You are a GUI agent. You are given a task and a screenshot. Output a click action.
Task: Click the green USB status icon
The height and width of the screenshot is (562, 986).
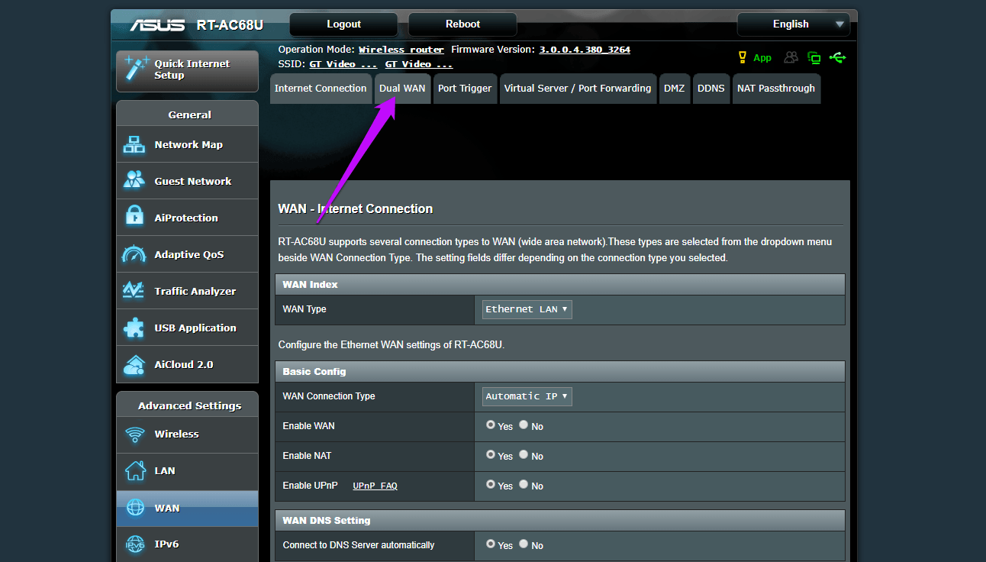[x=838, y=57]
